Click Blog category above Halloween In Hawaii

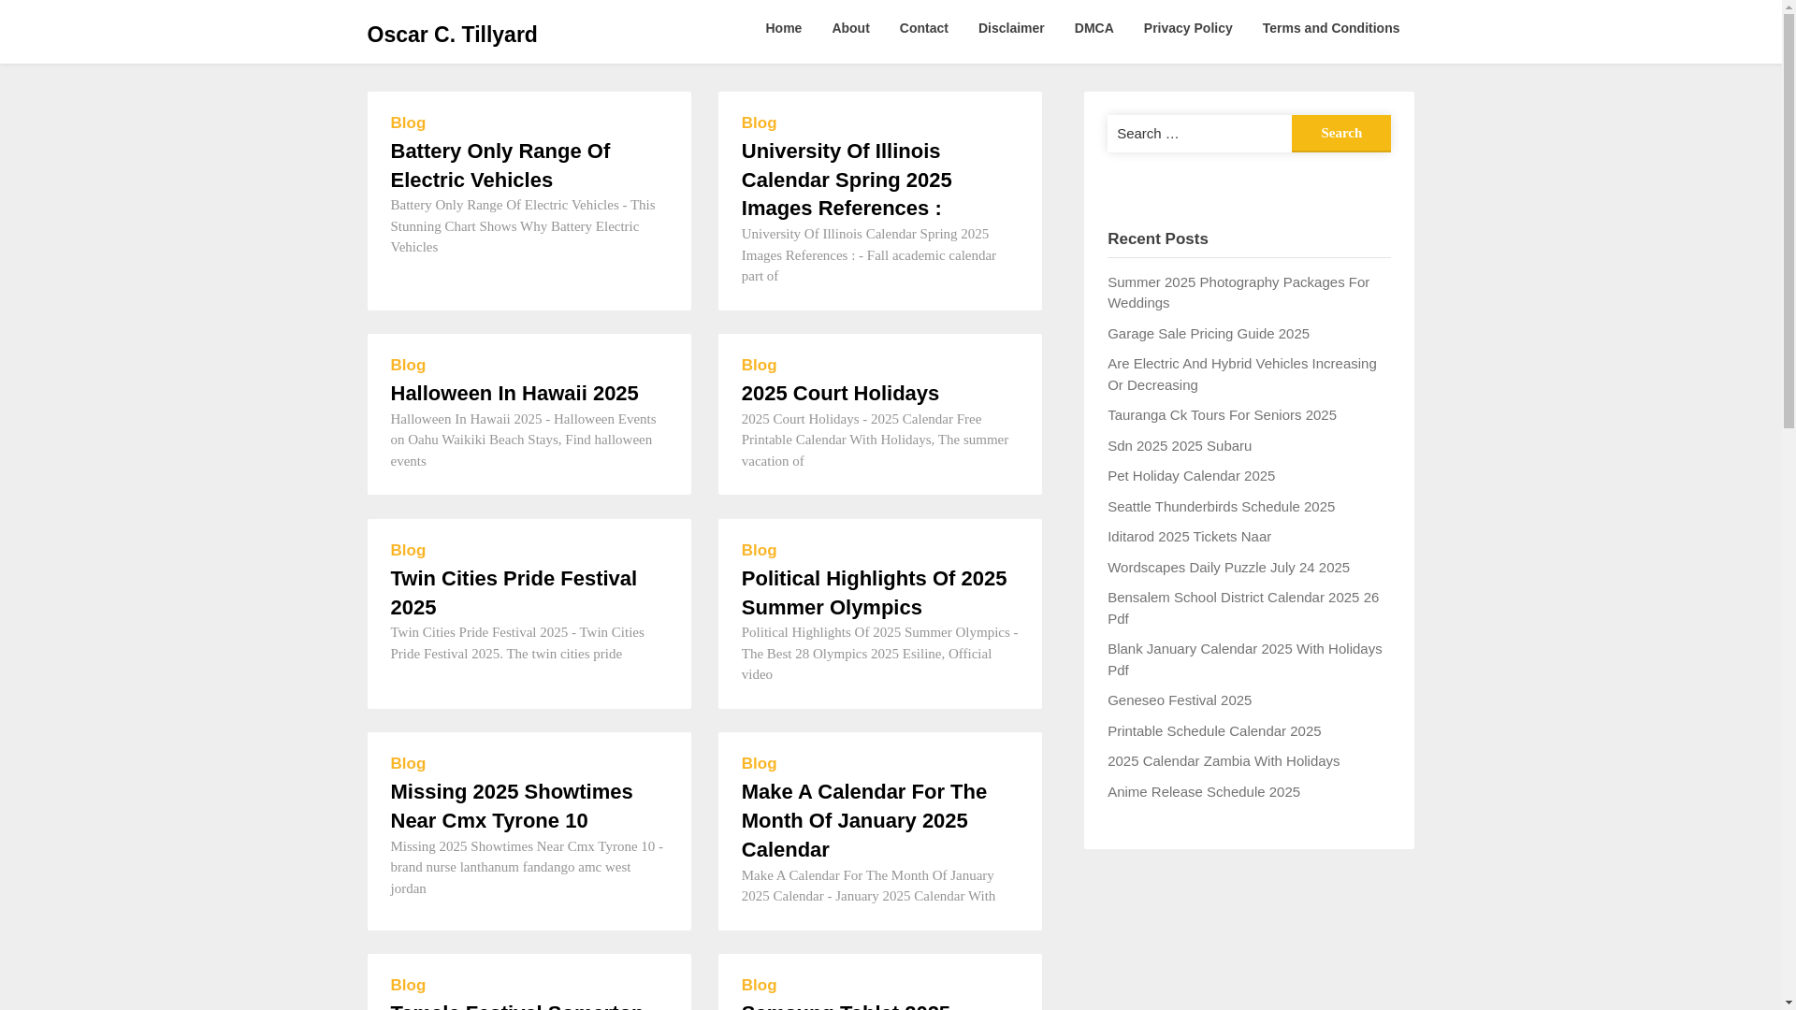[408, 366]
